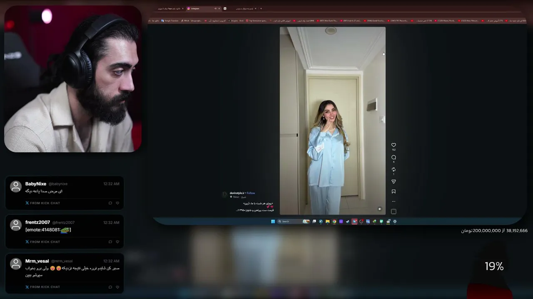Viewport: 533px width, 299px height.
Task: Repost the reel using the repost arrows icon
Action: pos(394,169)
